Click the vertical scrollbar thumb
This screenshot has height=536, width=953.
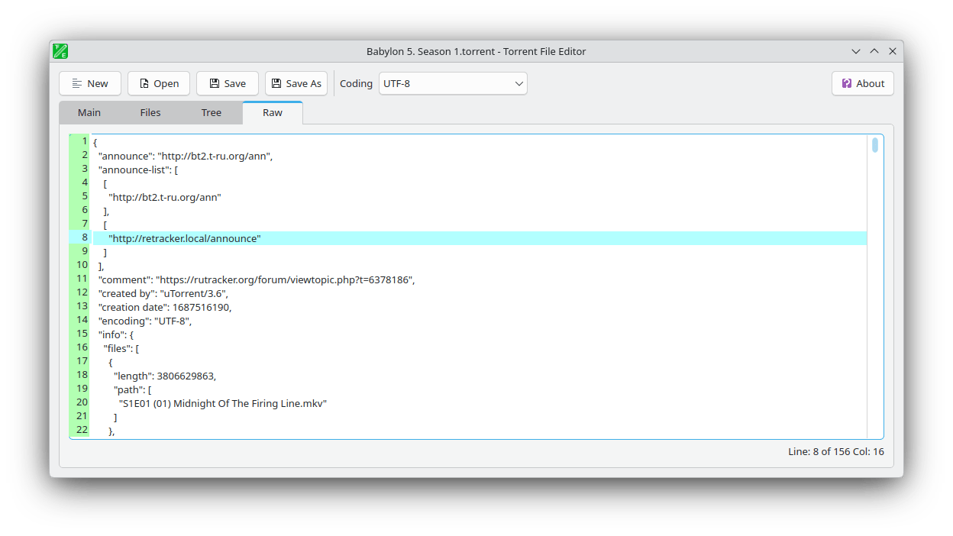[x=874, y=145]
